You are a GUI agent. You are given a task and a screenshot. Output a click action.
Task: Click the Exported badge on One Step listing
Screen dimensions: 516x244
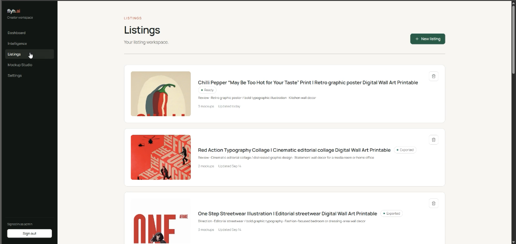pos(392,214)
